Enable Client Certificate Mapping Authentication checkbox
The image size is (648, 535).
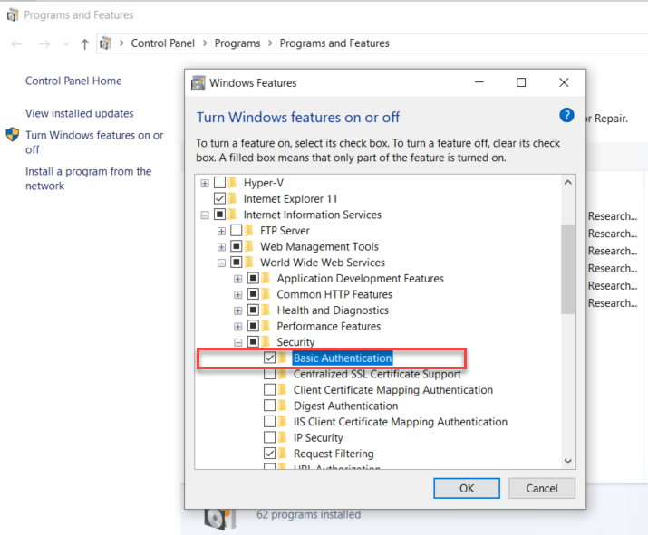(x=269, y=389)
